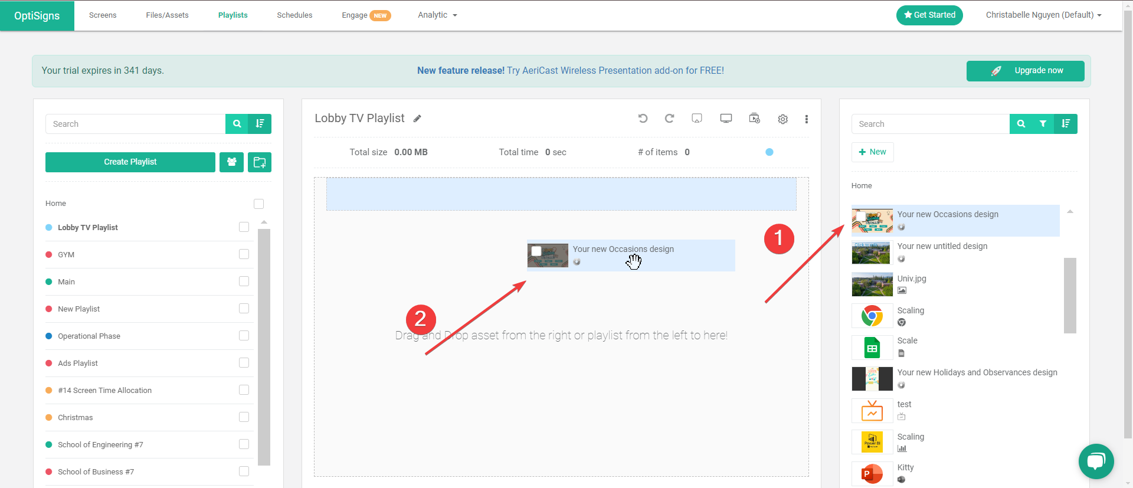Click the schedule calendar icon in playlist toolbar
This screenshot has height=488, width=1133.
tap(754, 119)
